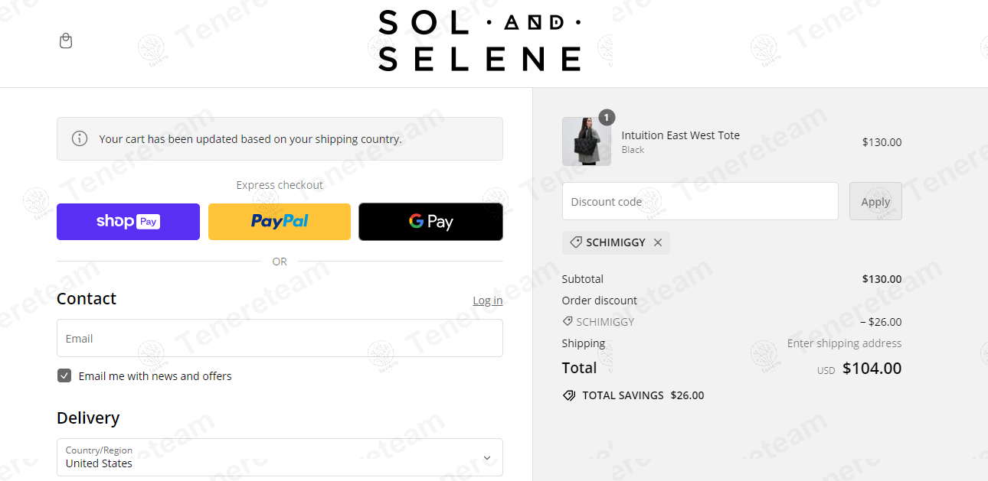This screenshot has width=988, height=481.
Task: Check out using PayPal button
Action: [280, 222]
